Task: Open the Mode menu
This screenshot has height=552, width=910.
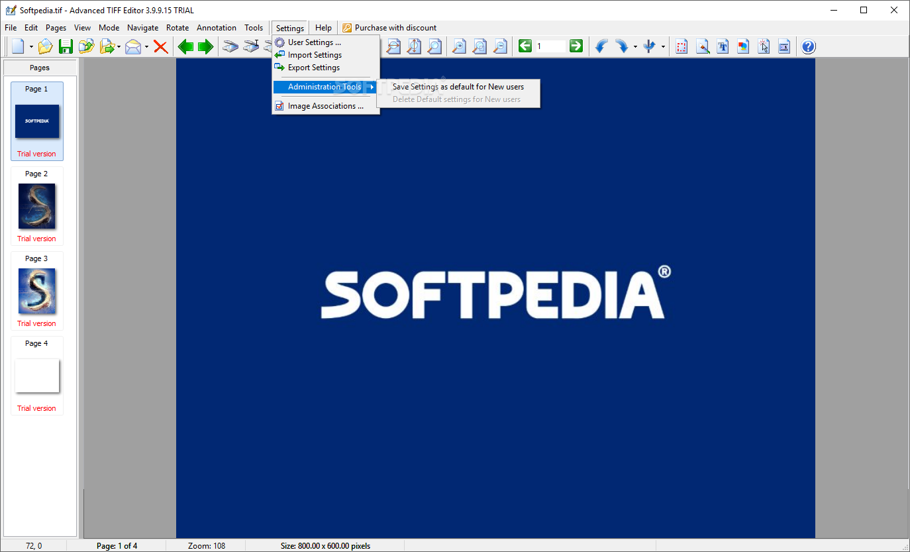Action: pos(109,28)
